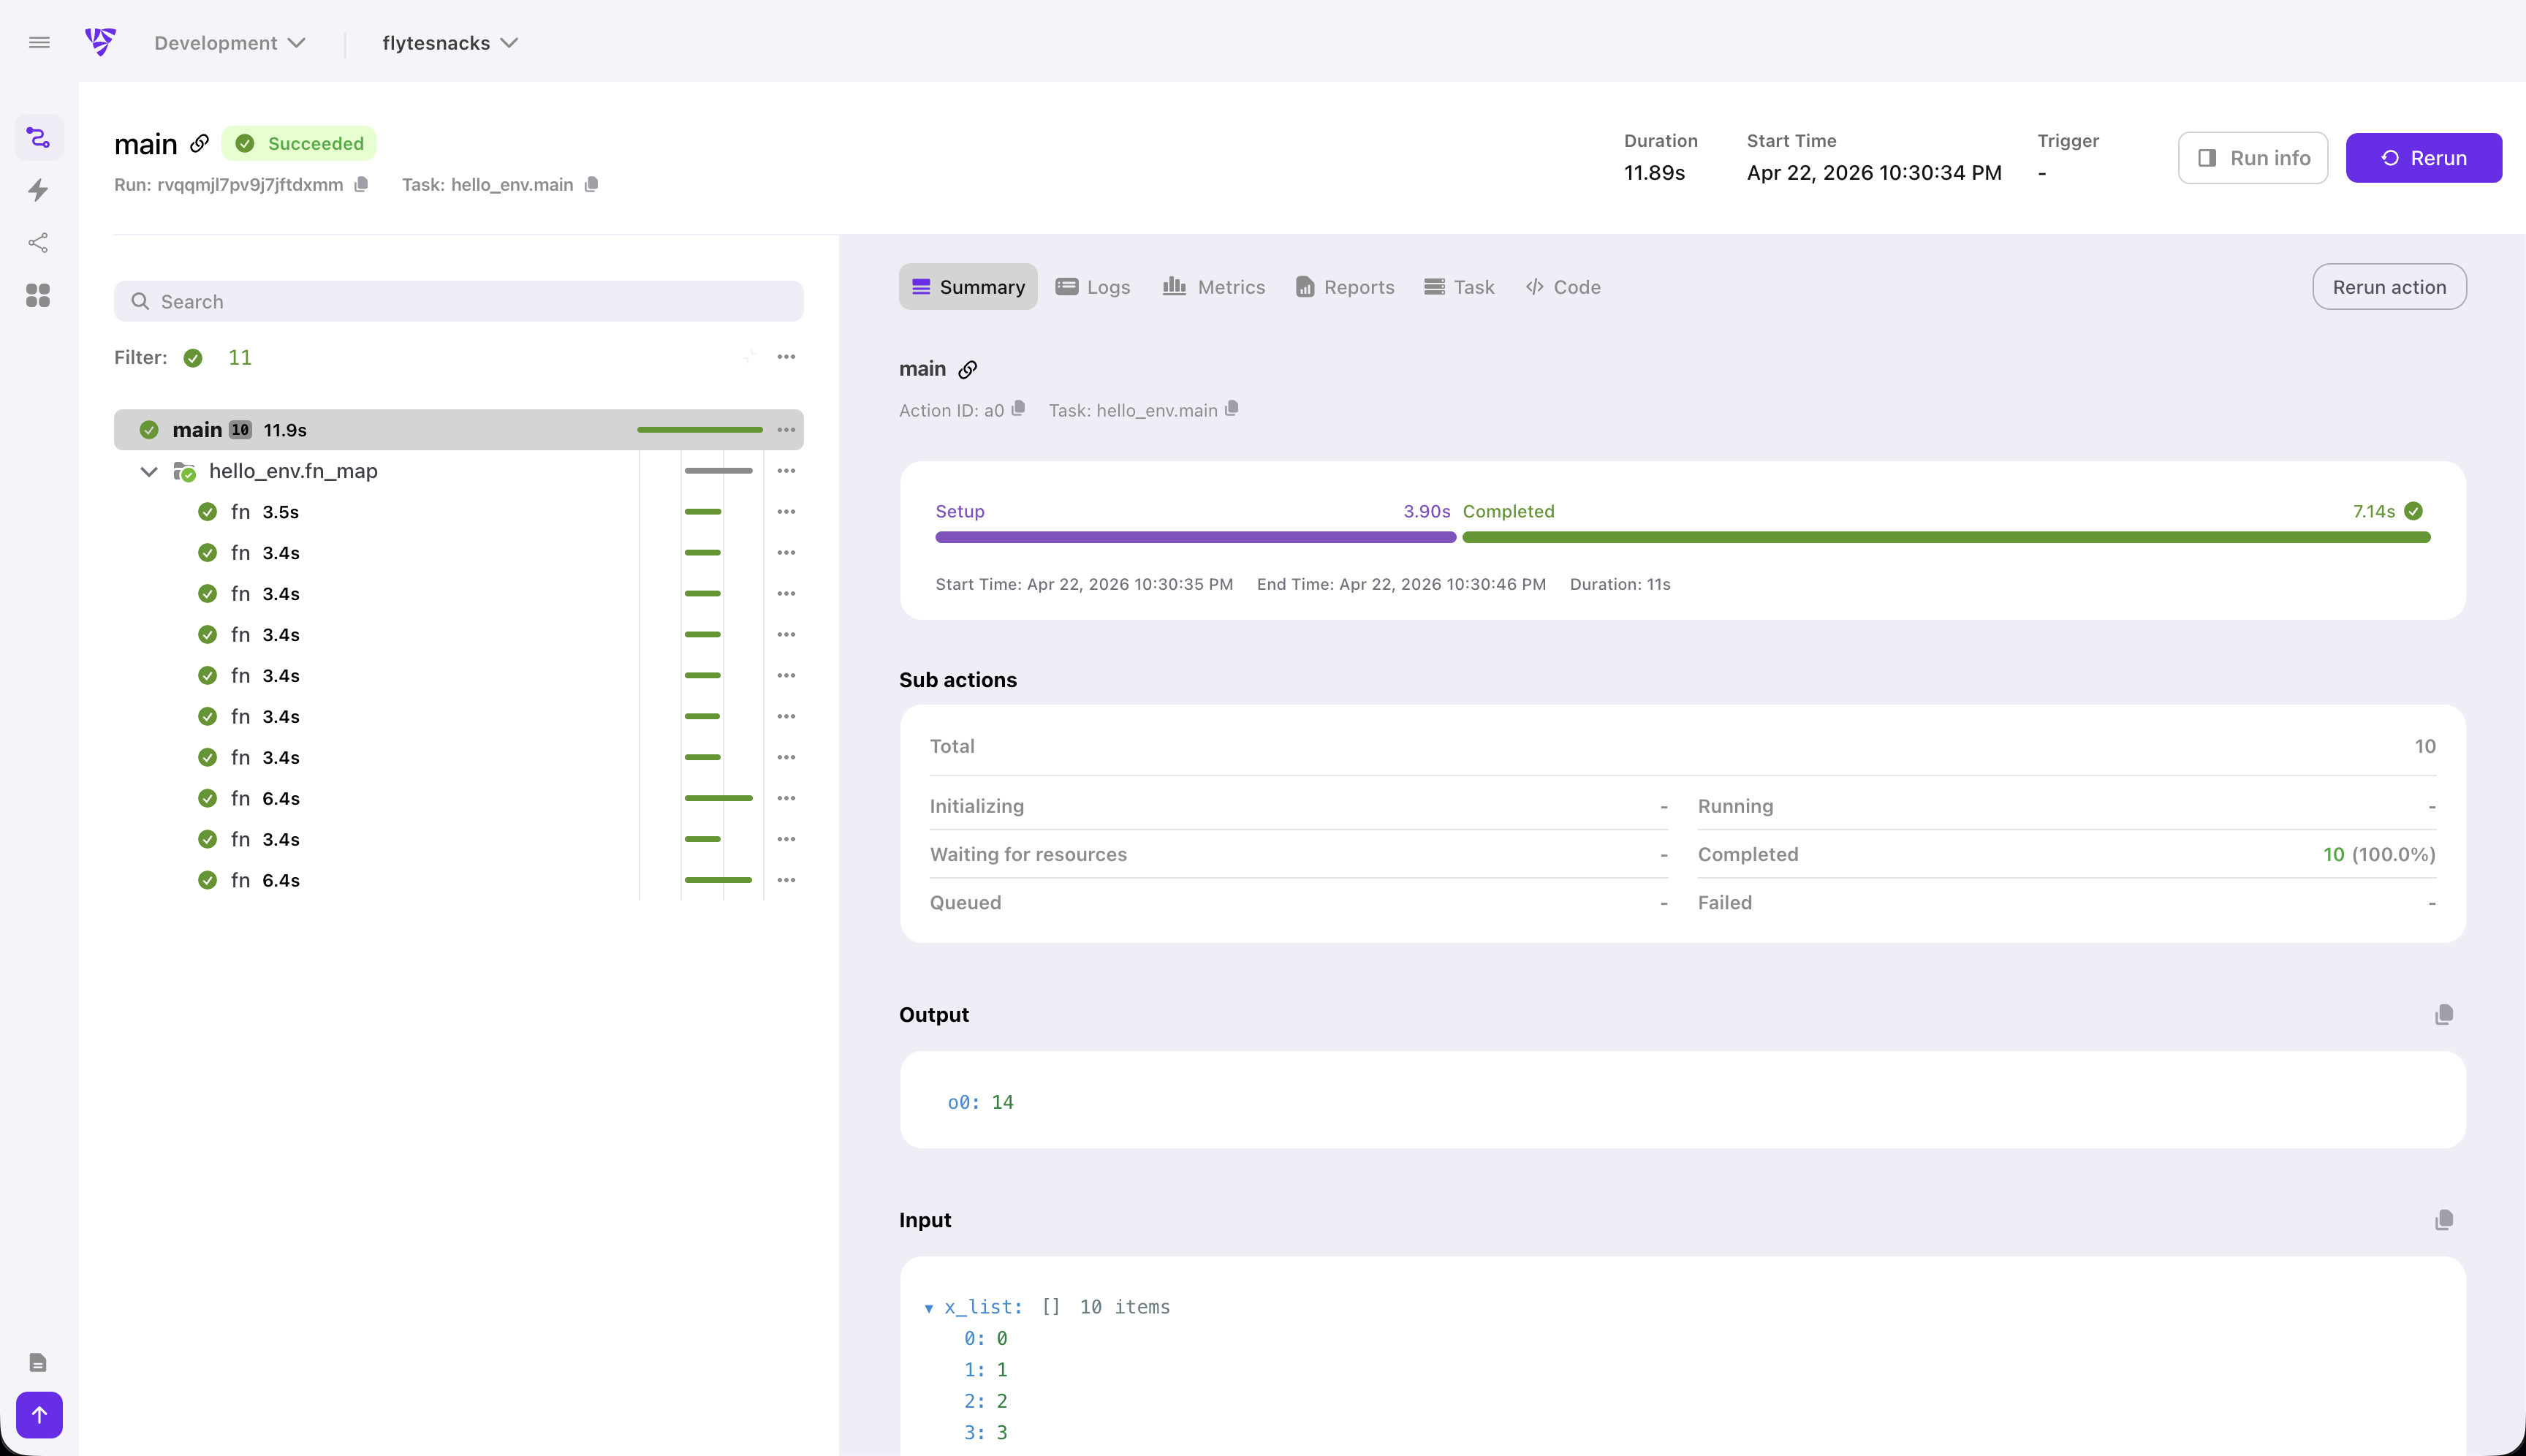Image resolution: width=2526 pixels, height=1456 pixels.
Task: Click the share icon in left sidebar
Action: 39,243
